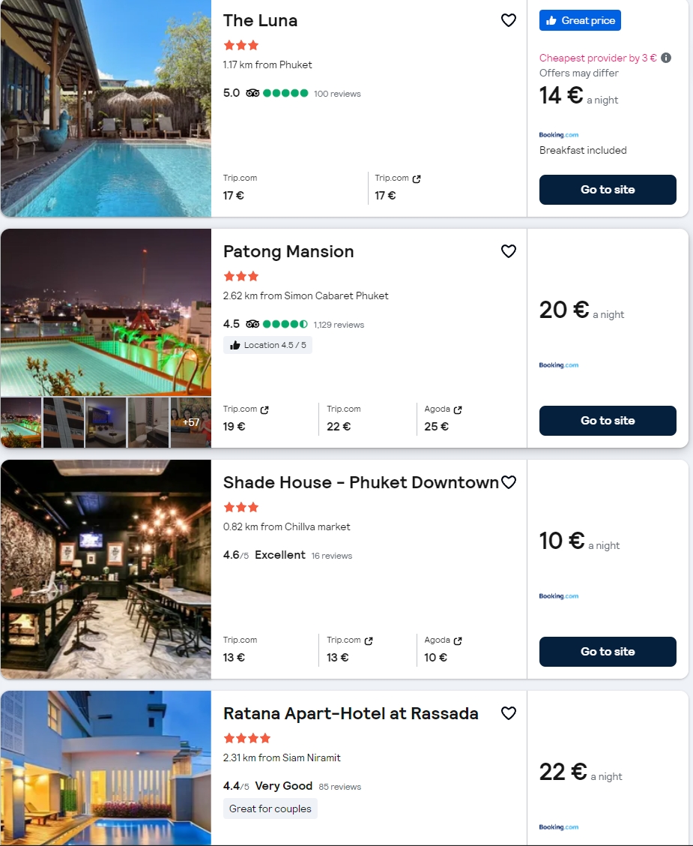Open Shade House Agoda 10 € offer
693x846 pixels.
[x=443, y=649]
